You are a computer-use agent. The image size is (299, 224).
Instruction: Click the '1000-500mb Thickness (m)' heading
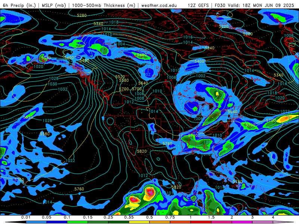[104, 5]
